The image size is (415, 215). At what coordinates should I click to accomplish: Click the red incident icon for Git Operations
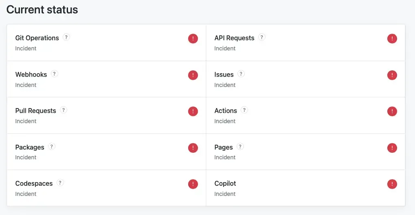tap(193, 39)
